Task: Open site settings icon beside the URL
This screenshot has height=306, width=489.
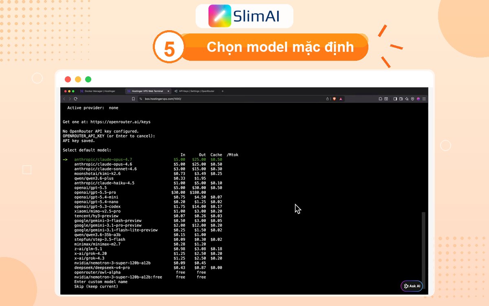Action: (x=141, y=99)
